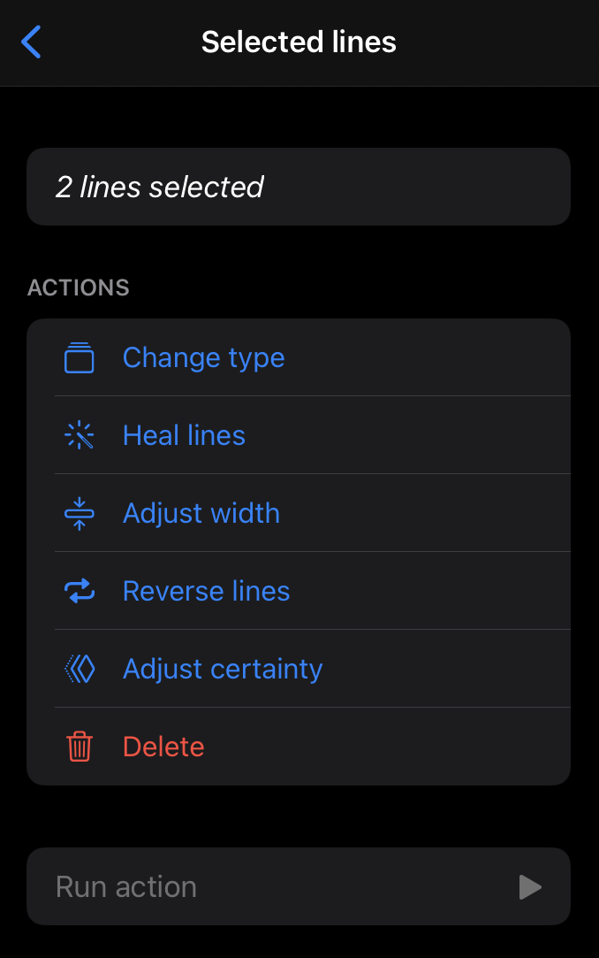Click the Heal lines magic wand icon
The image size is (599, 958).
80,435
